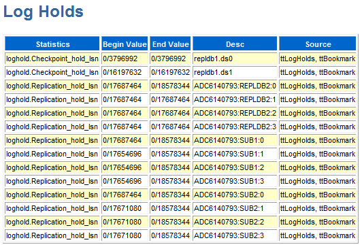The width and height of the screenshot is (364, 249).
Task: Click the Source cell for the SUB2:0 row
Action: (318, 195)
